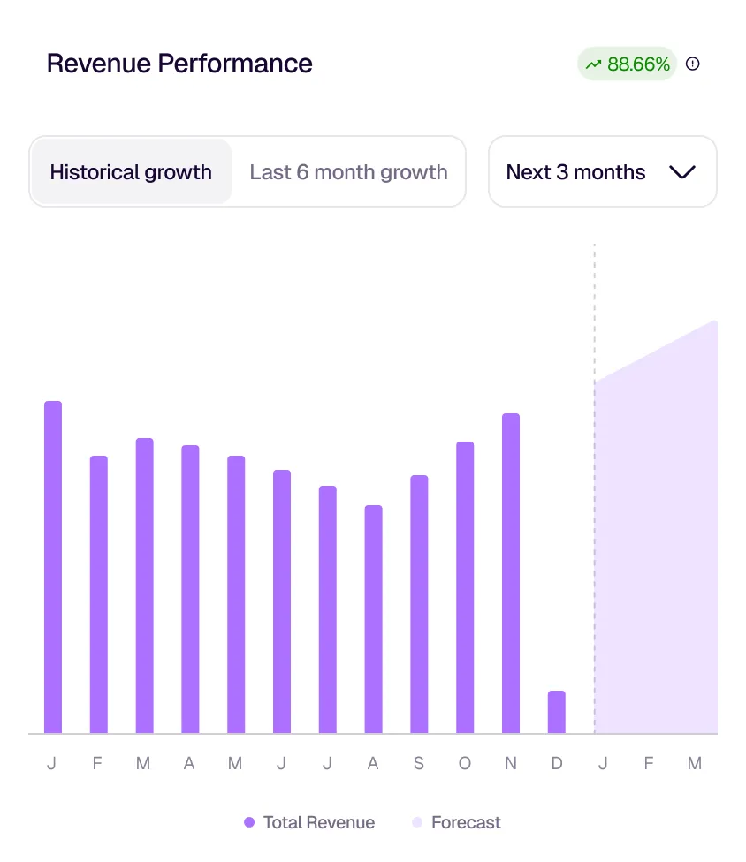Expand the forecast period selector
This screenshot has height=862, width=746.
pos(602,171)
